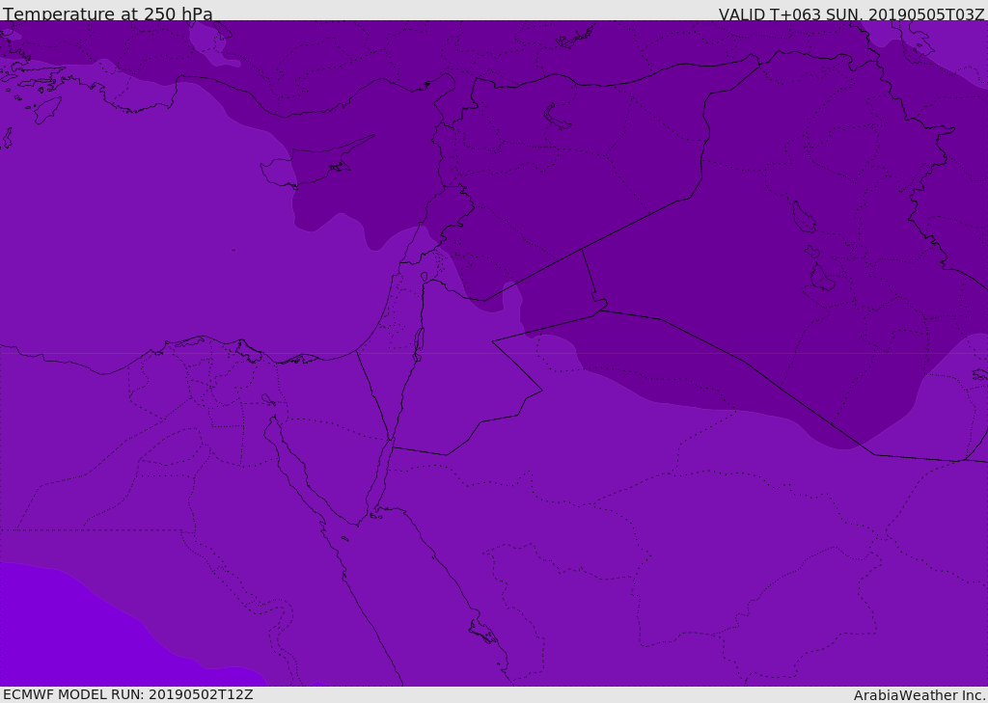This screenshot has width=988, height=703.
Task: Click the 'ArabiaWeather Inc.' credit text
Action: [919, 694]
